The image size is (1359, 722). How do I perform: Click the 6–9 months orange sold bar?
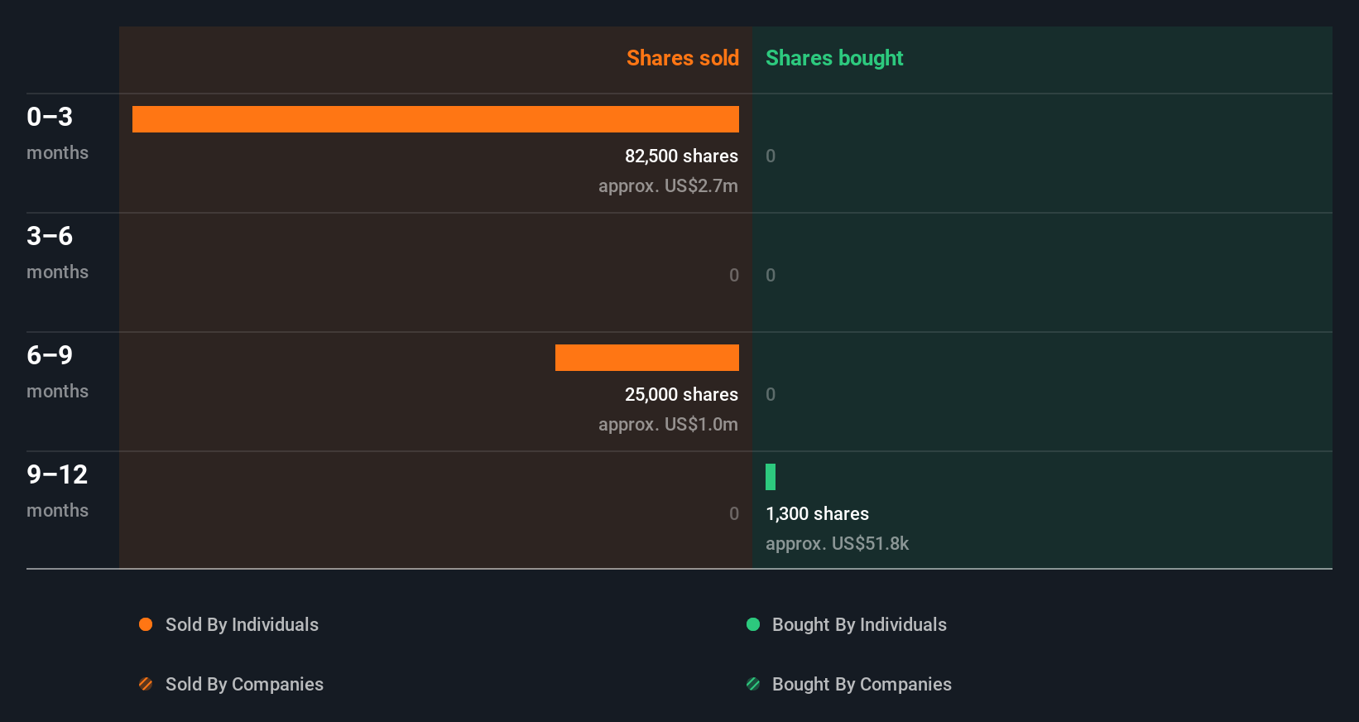click(x=647, y=358)
